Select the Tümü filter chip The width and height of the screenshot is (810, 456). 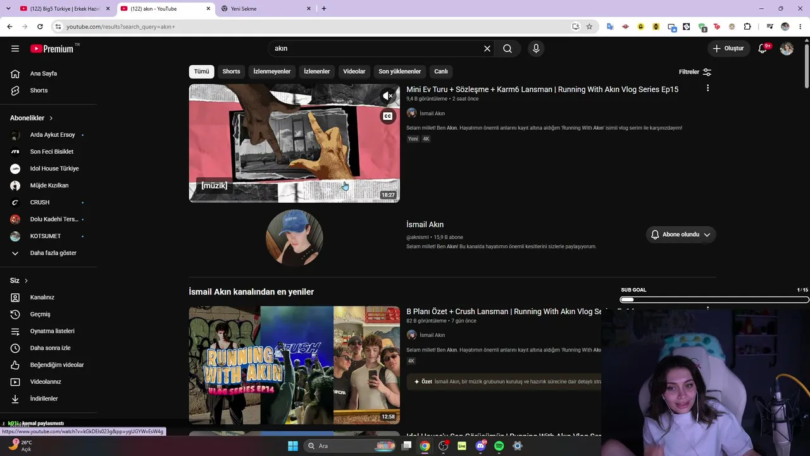tap(201, 72)
